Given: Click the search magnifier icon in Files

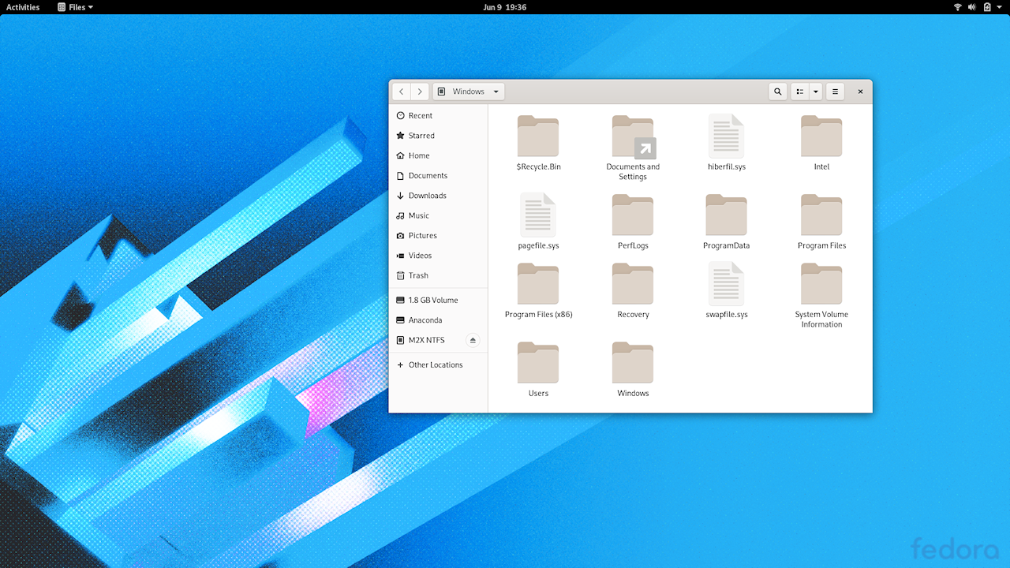Looking at the screenshot, I should pyautogui.click(x=778, y=92).
